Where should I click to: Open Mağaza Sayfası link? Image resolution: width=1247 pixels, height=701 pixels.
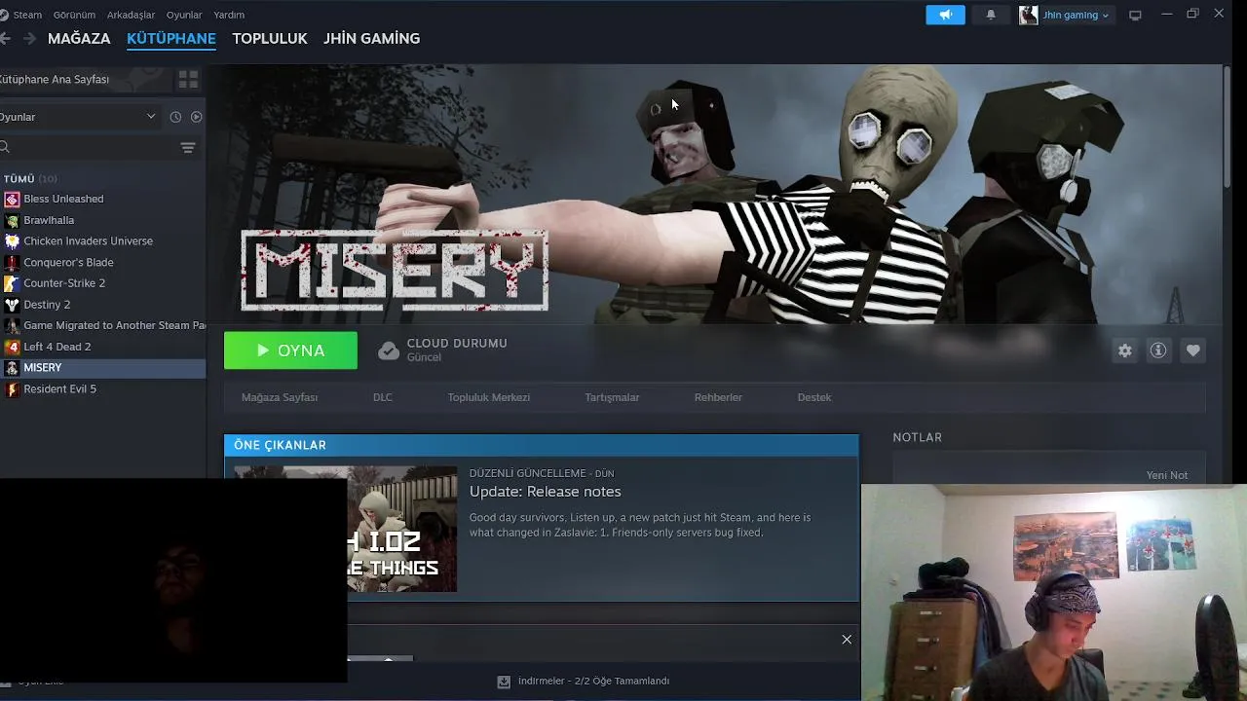pyautogui.click(x=280, y=397)
